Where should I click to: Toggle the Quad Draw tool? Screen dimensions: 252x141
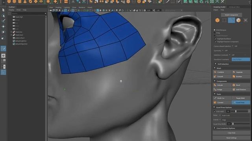241,103
